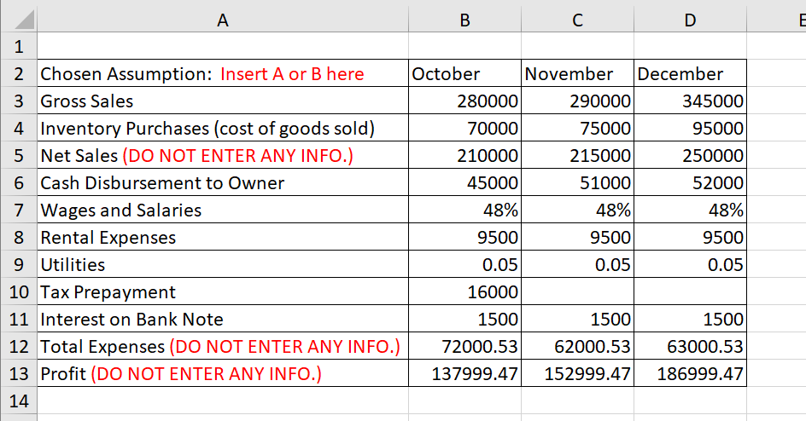The height and width of the screenshot is (421, 806).
Task: Click the October header cell
Action: pyautogui.click(x=464, y=73)
